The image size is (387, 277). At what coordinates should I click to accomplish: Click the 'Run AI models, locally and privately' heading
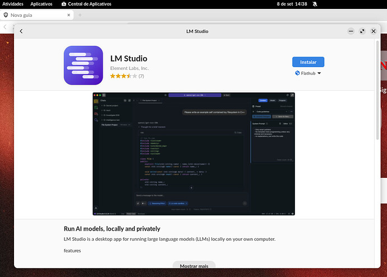(x=112, y=229)
